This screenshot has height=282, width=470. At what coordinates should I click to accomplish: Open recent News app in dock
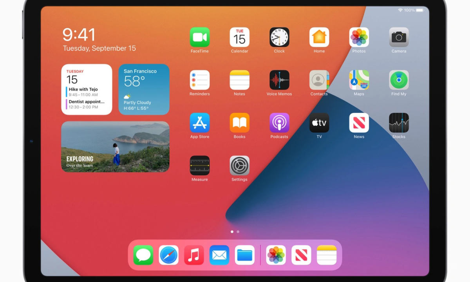pyautogui.click(x=301, y=255)
